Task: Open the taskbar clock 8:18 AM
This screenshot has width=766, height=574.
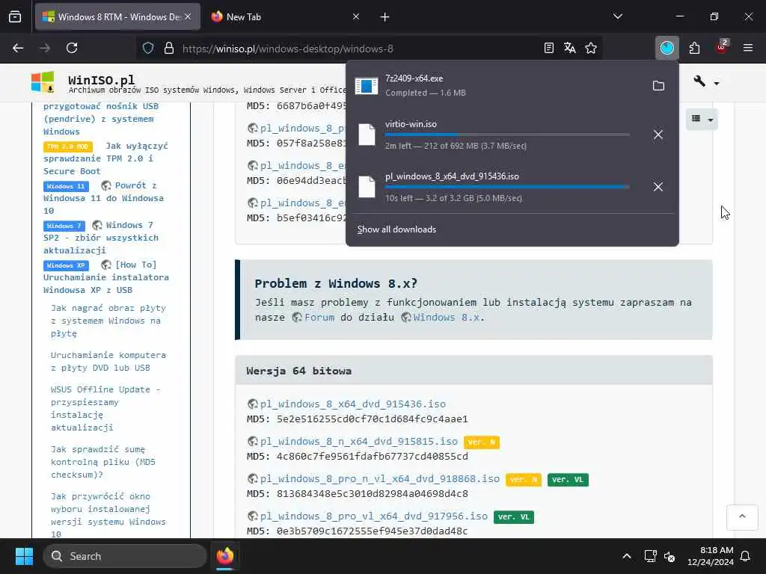Action: [x=711, y=556]
